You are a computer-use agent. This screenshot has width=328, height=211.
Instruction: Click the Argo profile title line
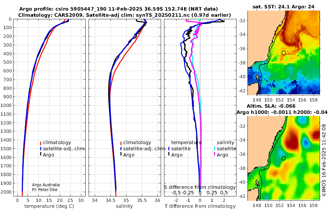118,9
